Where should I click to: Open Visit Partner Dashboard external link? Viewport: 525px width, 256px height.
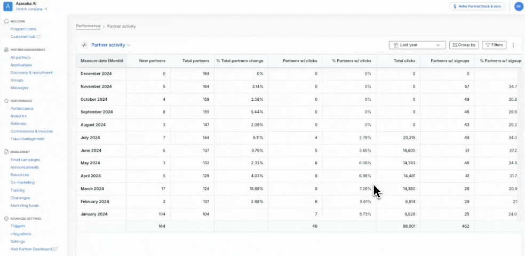(x=34, y=249)
